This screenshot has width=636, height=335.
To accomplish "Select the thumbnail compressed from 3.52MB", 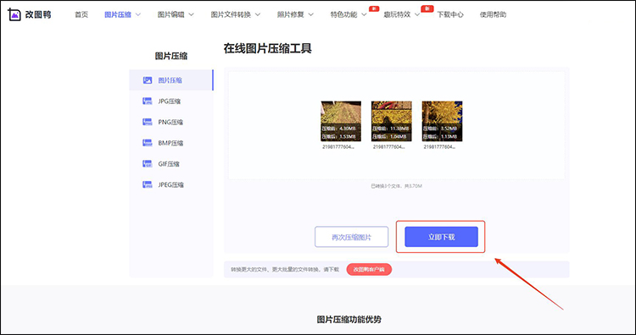I will [x=442, y=121].
